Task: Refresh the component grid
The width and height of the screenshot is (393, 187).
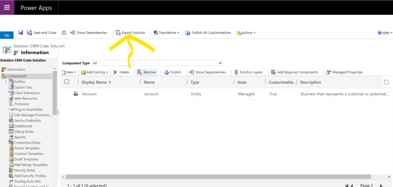Action: [386, 82]
